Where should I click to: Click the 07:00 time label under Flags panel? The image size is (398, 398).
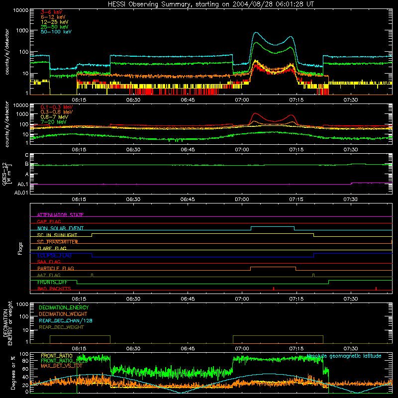coord(242,299)
